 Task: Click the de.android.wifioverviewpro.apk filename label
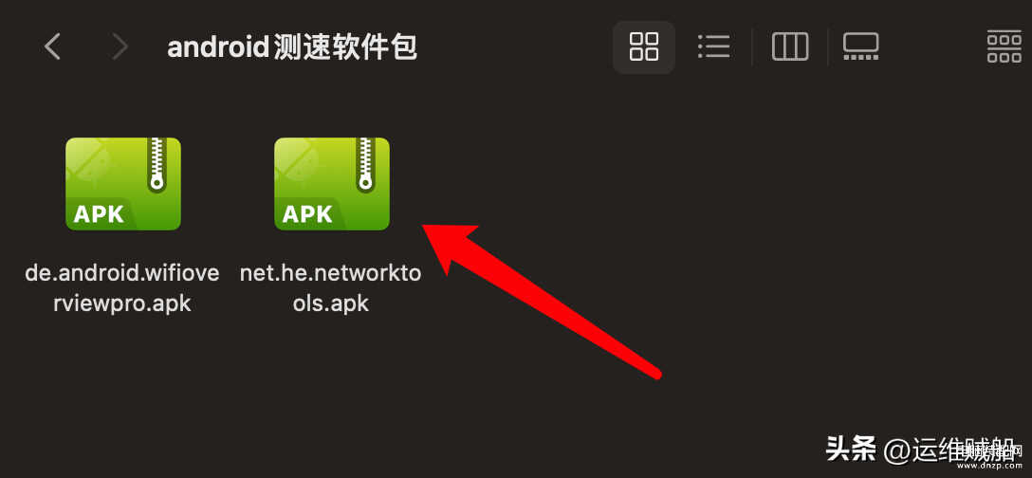121,287
